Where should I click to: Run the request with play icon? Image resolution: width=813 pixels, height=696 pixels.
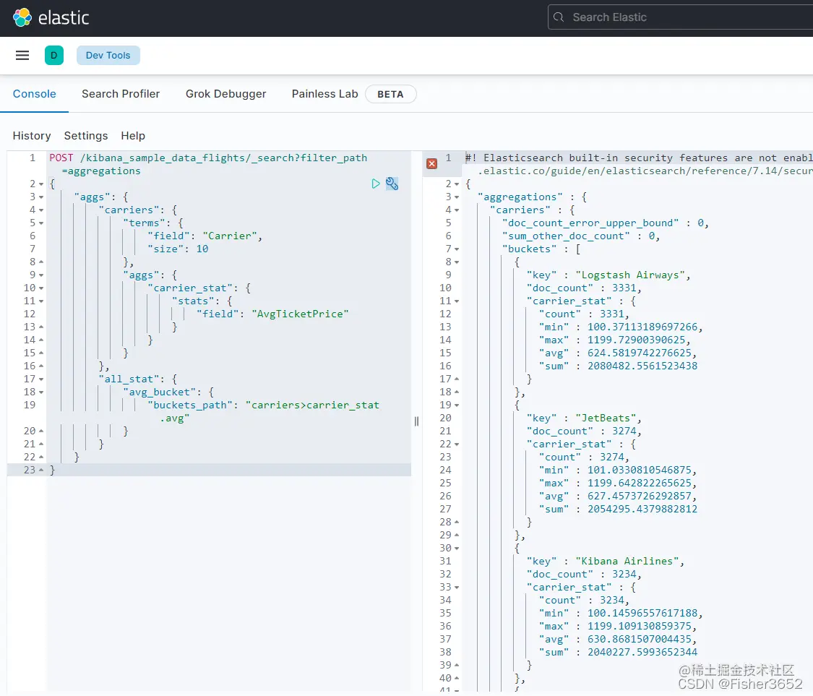[375, 184]
